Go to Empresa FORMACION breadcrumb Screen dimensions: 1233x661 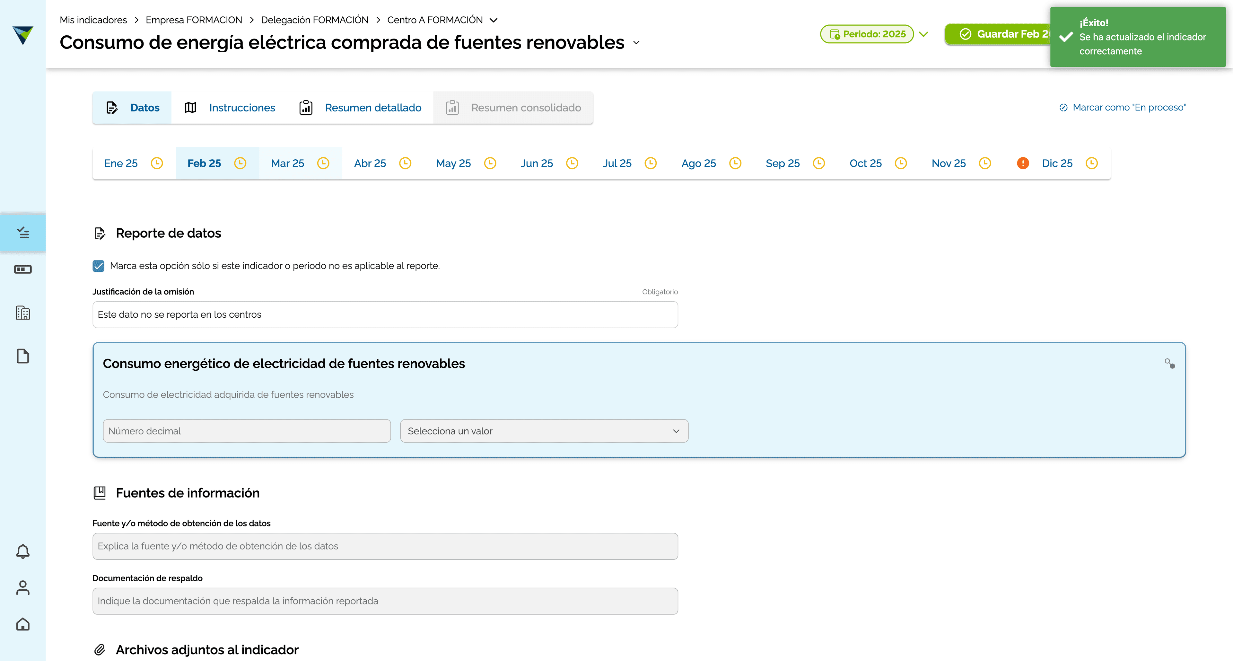[x=194, y=20]
